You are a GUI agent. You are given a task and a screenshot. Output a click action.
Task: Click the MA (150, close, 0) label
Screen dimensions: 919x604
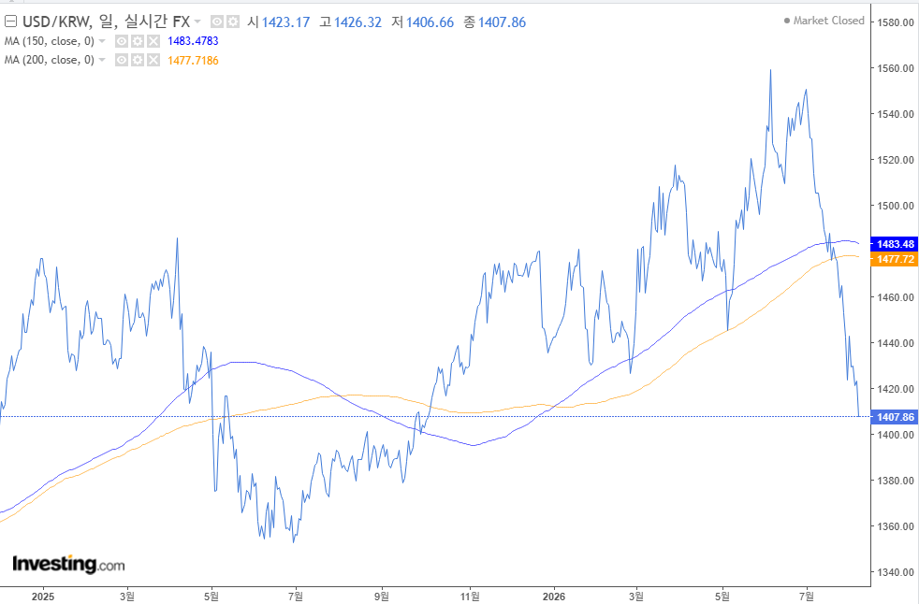[50, 41]
